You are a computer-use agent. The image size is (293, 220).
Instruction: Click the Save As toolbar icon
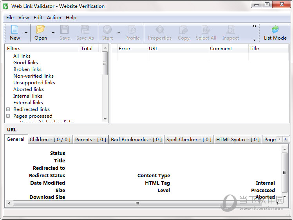85,29
